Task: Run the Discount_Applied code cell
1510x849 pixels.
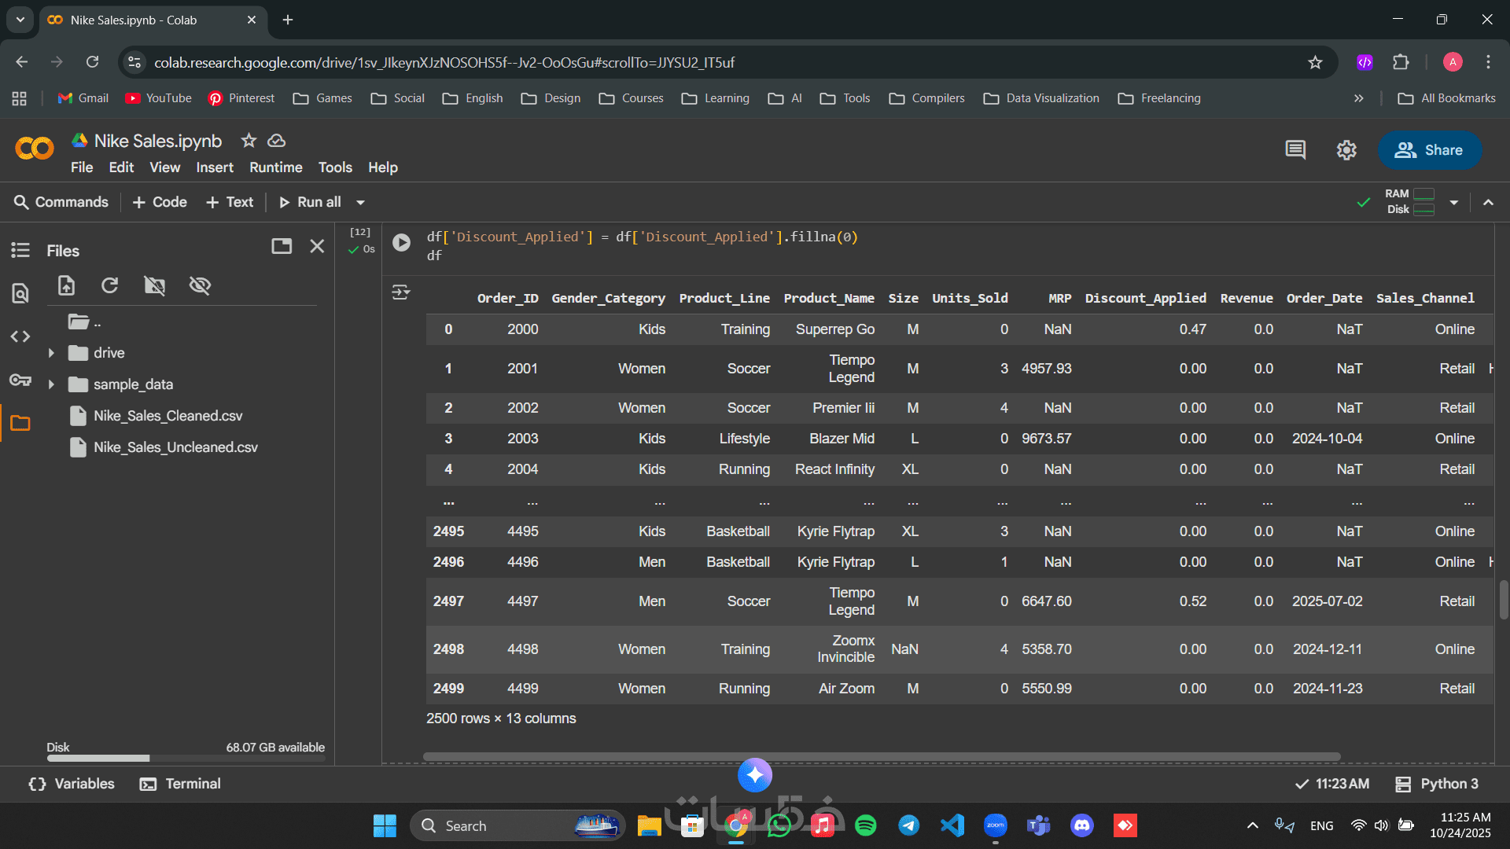Action: click(401, 242)
